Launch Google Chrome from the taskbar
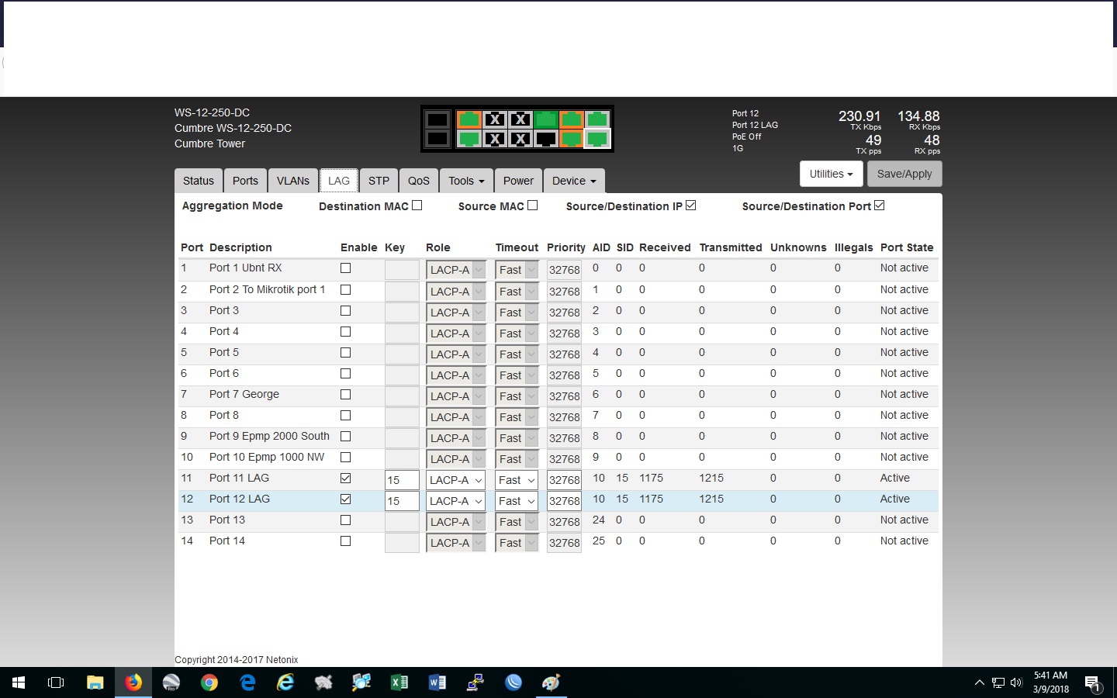 coord(209,682)
